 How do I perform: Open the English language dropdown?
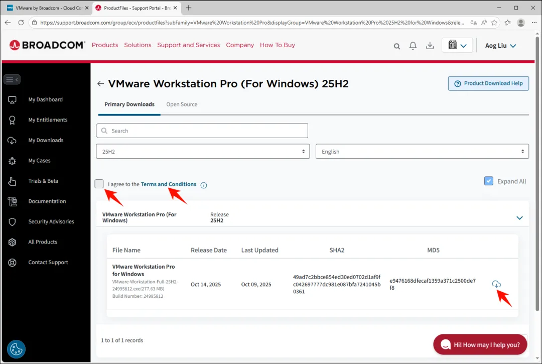tap(422, 152)
